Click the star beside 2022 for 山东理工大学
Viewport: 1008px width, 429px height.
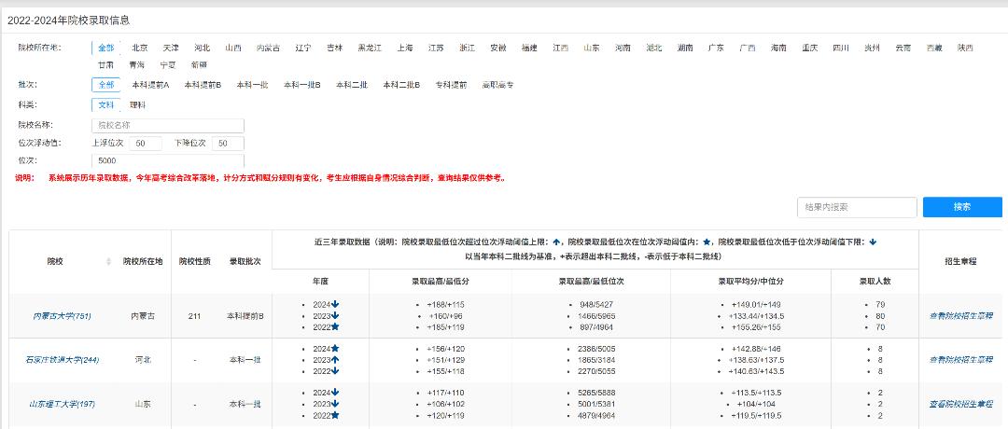point(335,415)
